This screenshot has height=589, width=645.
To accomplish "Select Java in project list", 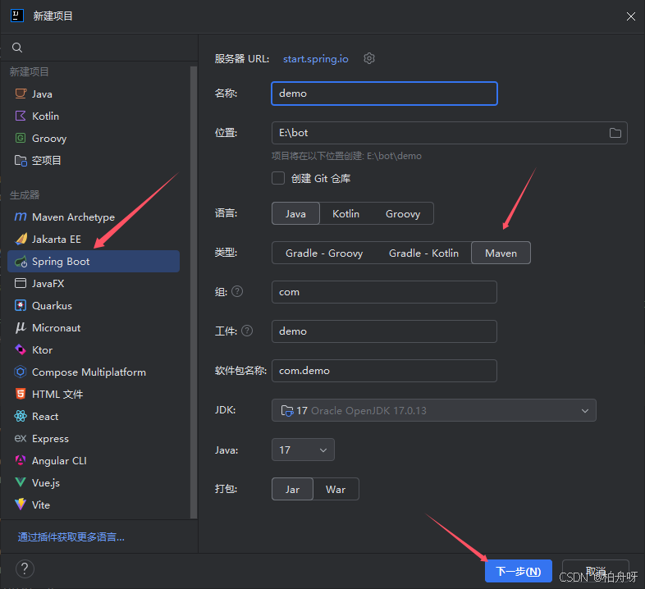I will pos(94,94).
